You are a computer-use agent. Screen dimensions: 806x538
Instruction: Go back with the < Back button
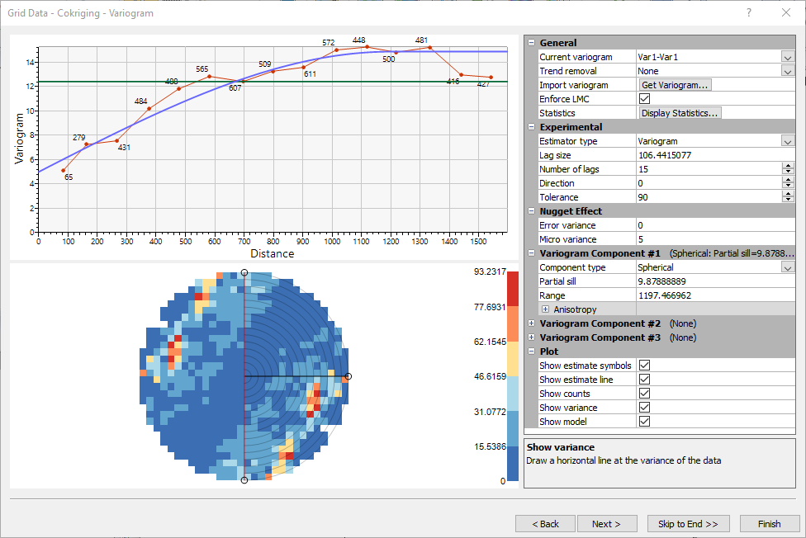pos(545,524)
